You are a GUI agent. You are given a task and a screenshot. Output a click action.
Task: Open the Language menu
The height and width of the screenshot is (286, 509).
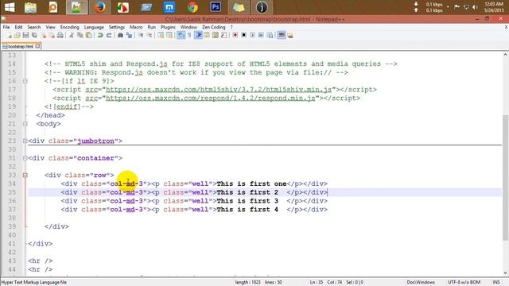tap(94, 27)
